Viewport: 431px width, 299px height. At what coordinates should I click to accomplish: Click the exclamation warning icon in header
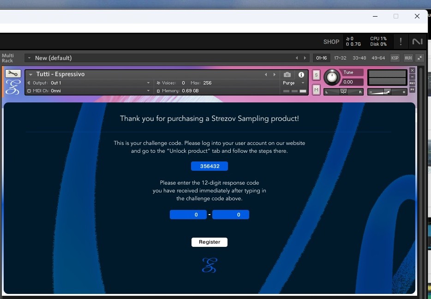tap(401, 42)
